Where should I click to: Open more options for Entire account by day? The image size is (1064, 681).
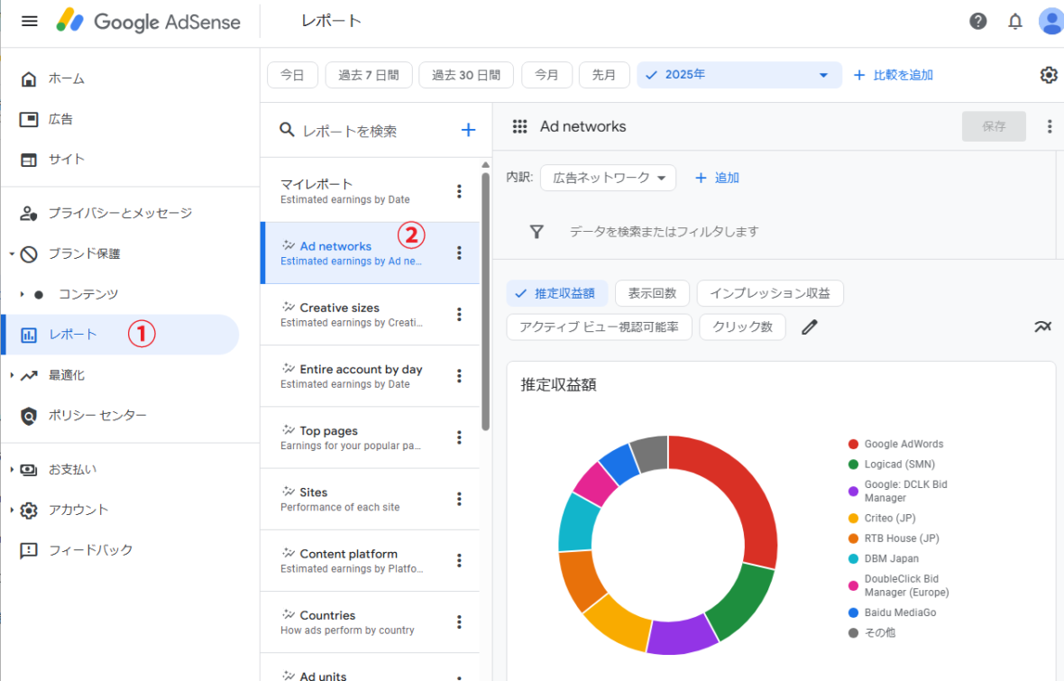click(459, 376)
